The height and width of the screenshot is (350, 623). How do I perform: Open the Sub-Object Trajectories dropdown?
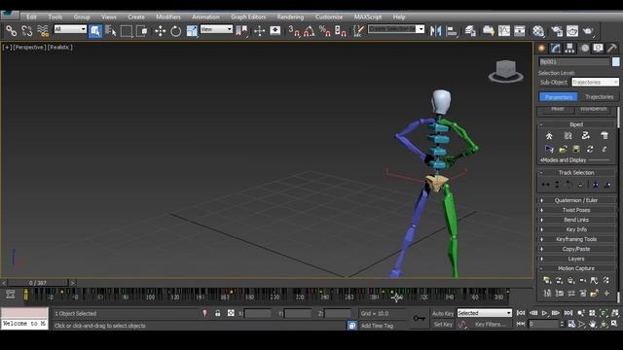tap(595, 82)
